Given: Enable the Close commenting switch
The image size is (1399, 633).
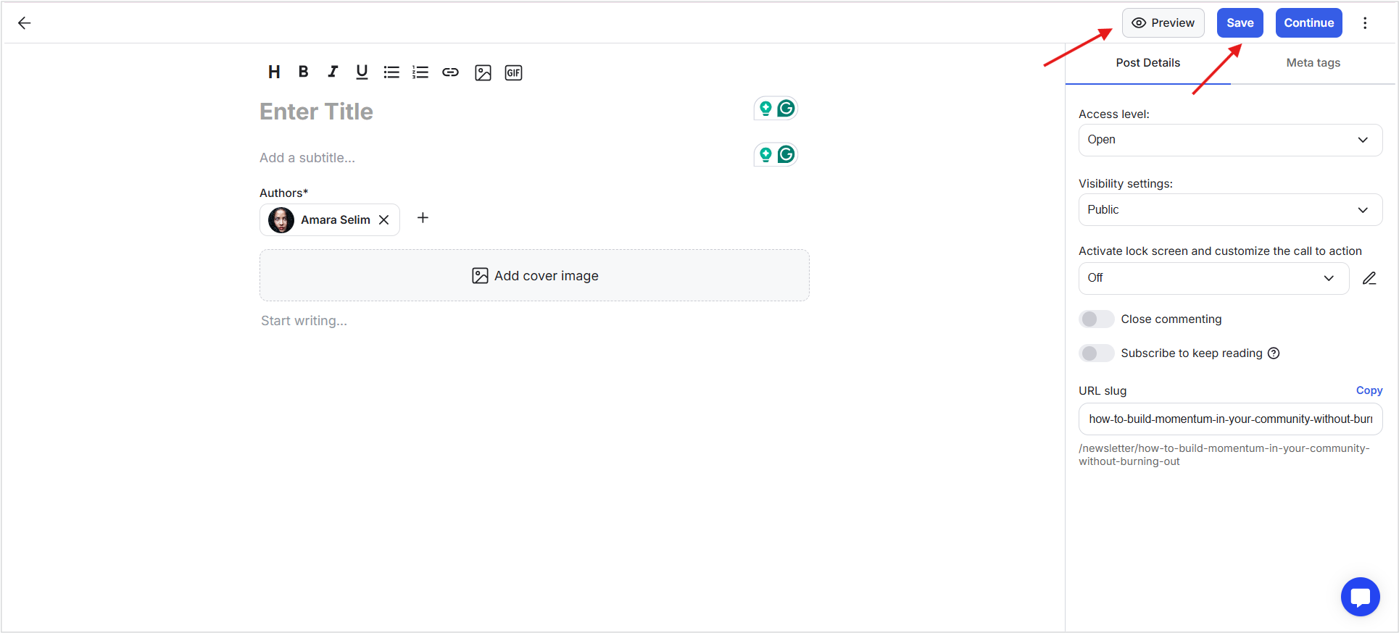Looking at the screenshot, I should (x=1096, y=319).
